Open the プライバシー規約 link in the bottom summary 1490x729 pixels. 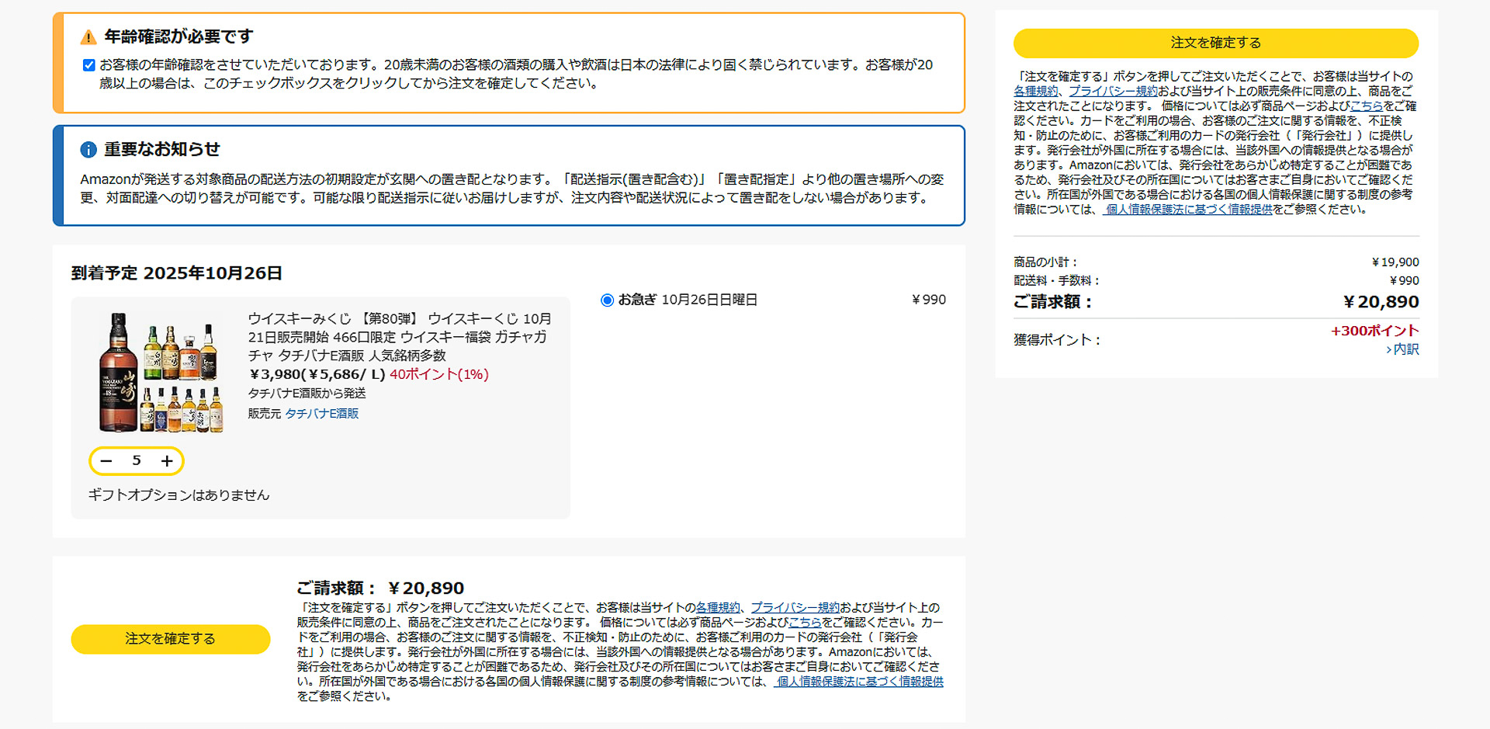pyautogui.click(x=796, y=608)
